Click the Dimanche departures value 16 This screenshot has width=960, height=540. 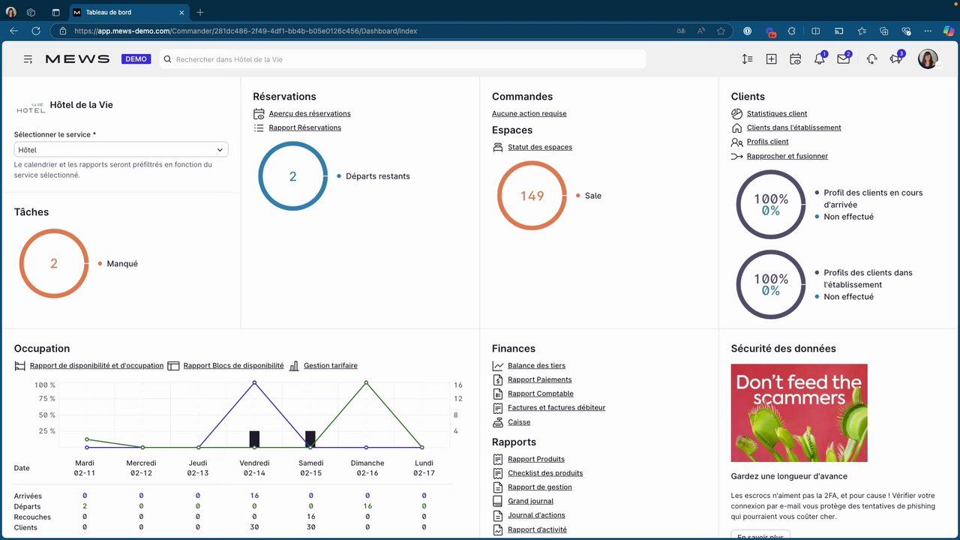[367, 506]
